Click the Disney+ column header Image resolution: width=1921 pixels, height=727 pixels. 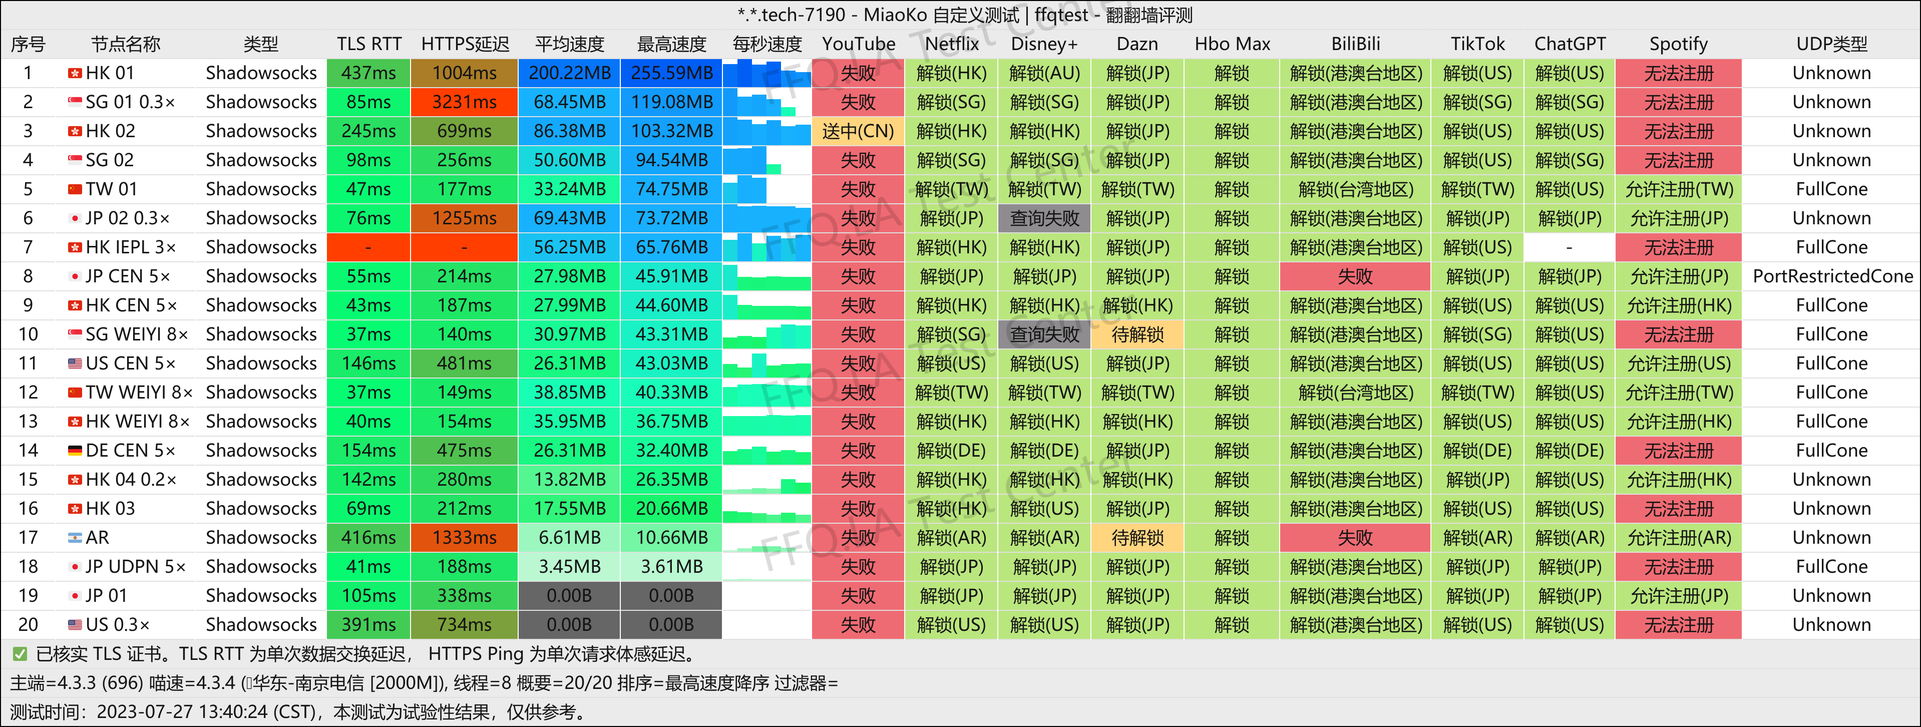pyautogui.click(x=1044, y=44)
